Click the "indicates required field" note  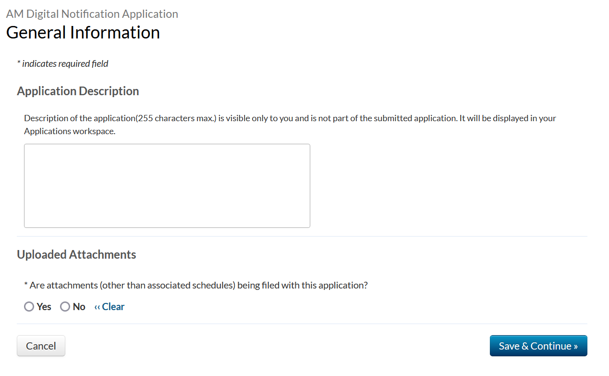point(65,63)
